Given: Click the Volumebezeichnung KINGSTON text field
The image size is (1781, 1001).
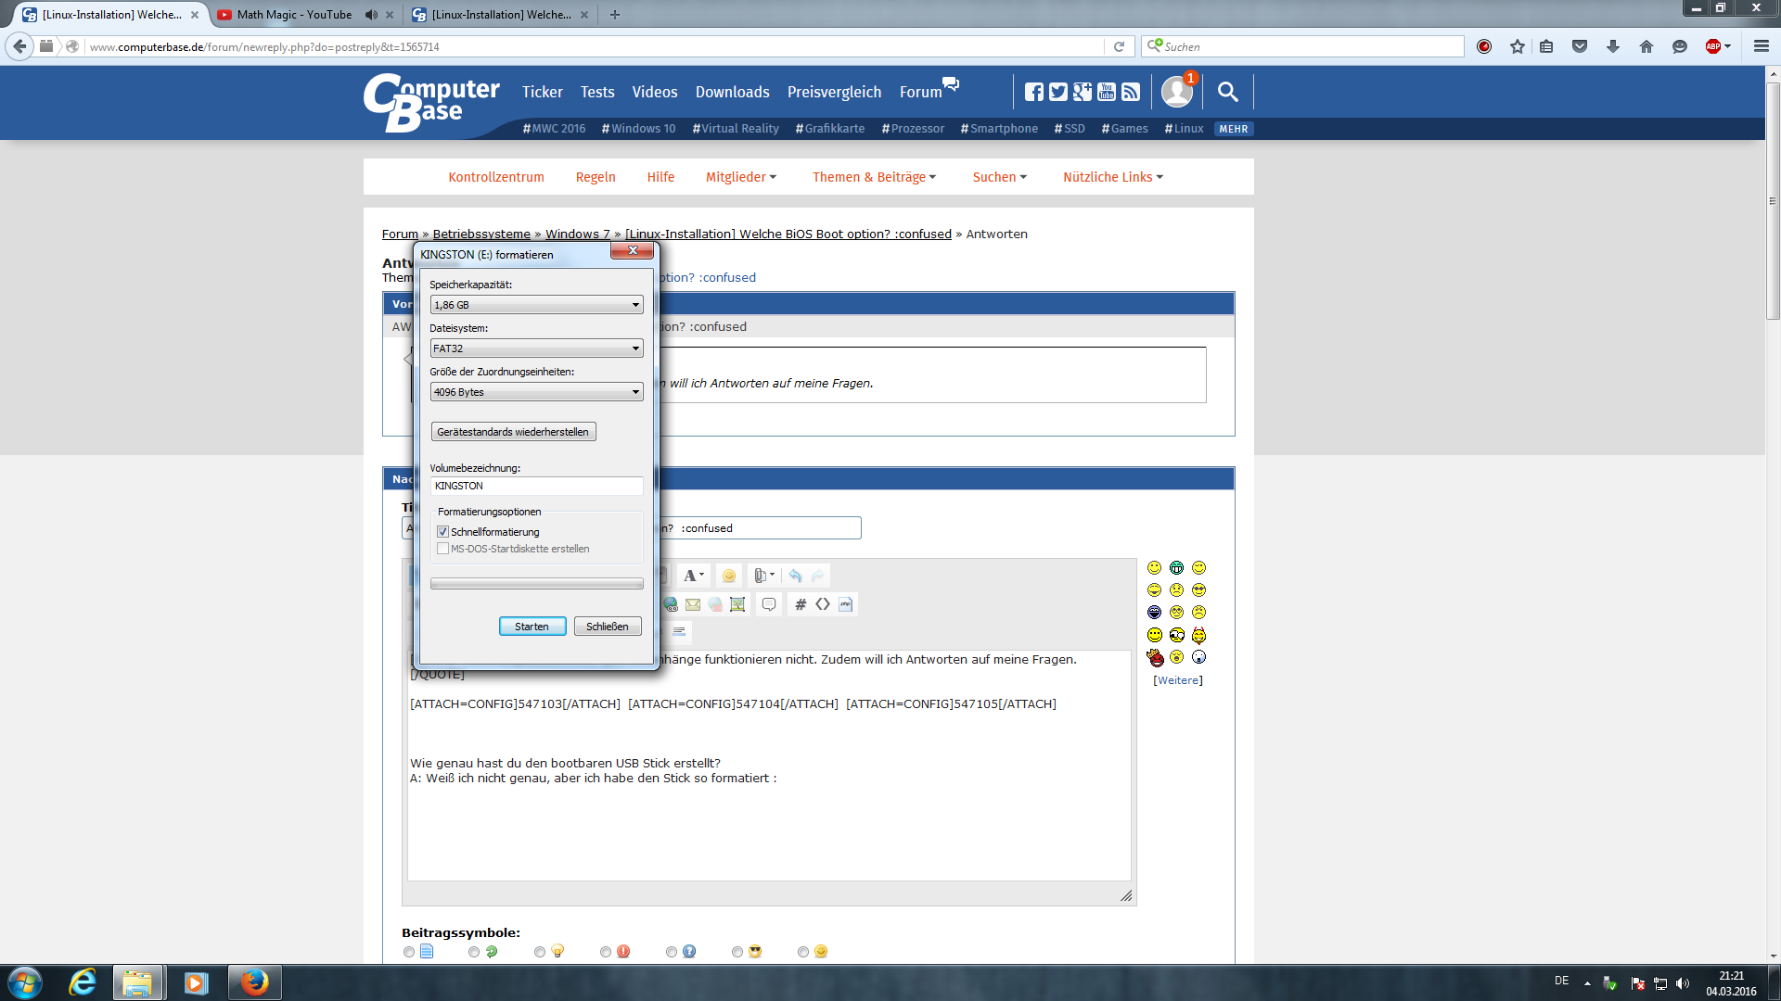Looking at the screenshot, I should point(536,486).
